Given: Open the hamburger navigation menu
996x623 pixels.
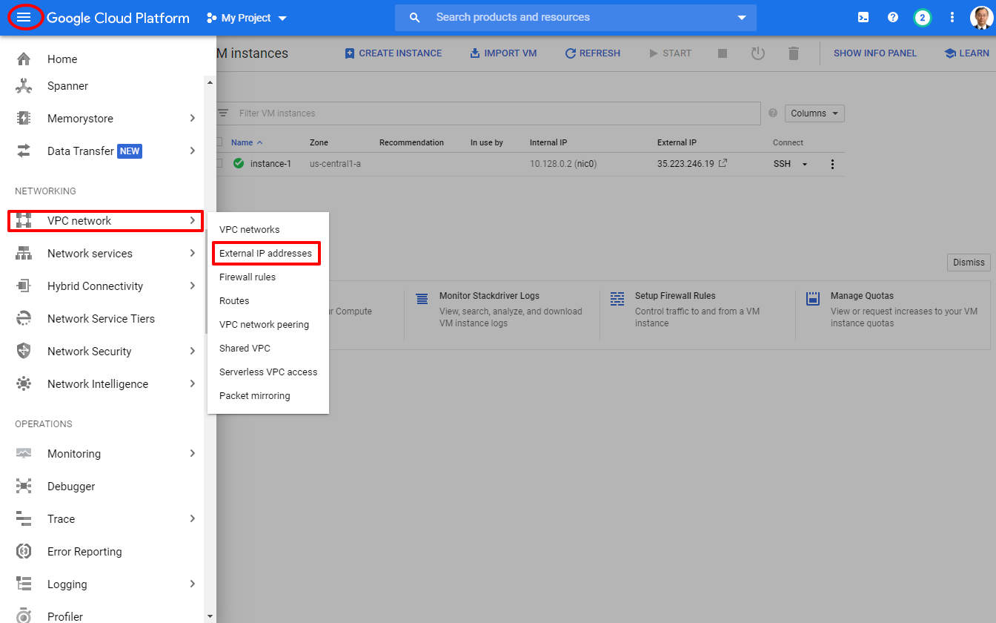Looking at the screenshot, I should pyautogui.click(x=24, y=17).
